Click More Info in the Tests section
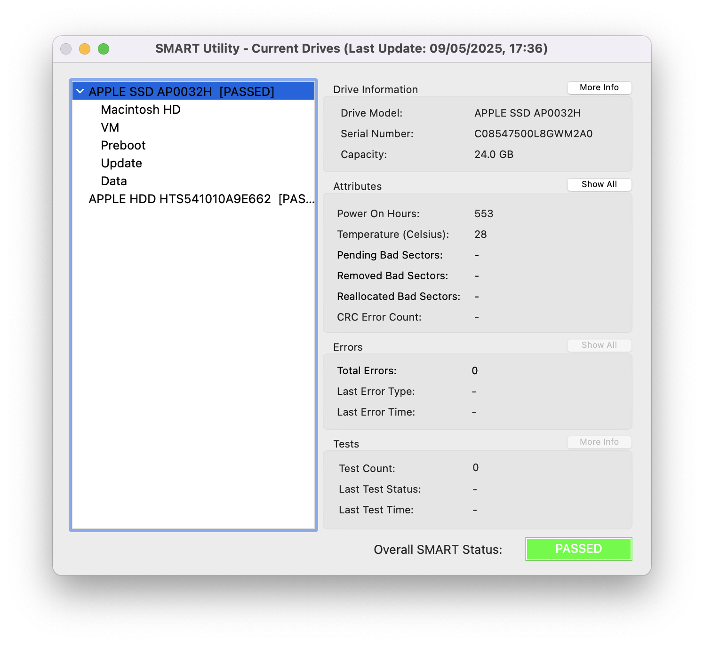 pos(599,442)
